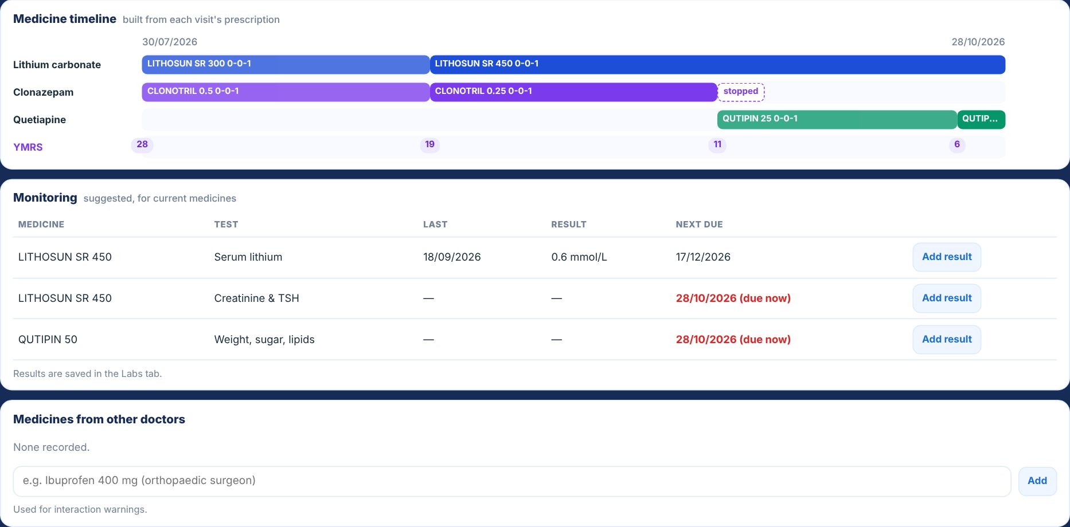Select the truncated QUTIP... timeline bar

point(981,120)
